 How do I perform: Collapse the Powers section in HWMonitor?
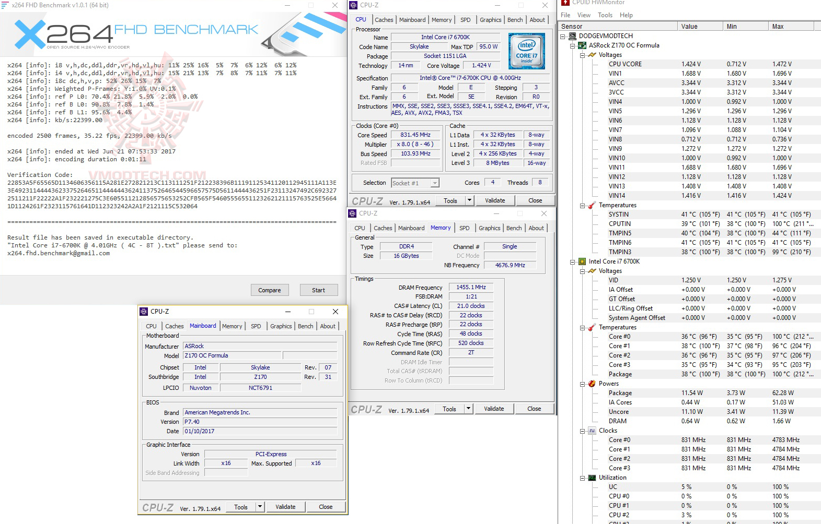(x=583, y=384)
